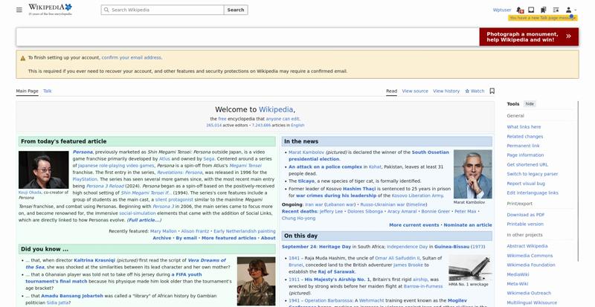
Task: Open the tilcayo news link
Action: click(x=306, y=181)
